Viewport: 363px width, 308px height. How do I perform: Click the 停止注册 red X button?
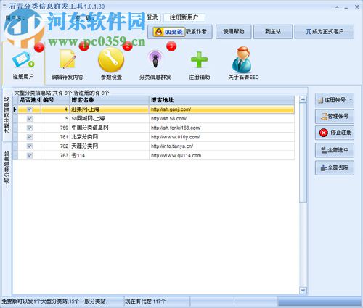[x=335, y=133]
